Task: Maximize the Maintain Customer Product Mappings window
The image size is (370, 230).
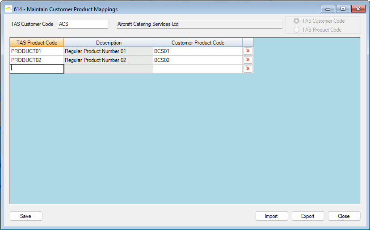Action: tap(343, 9)
